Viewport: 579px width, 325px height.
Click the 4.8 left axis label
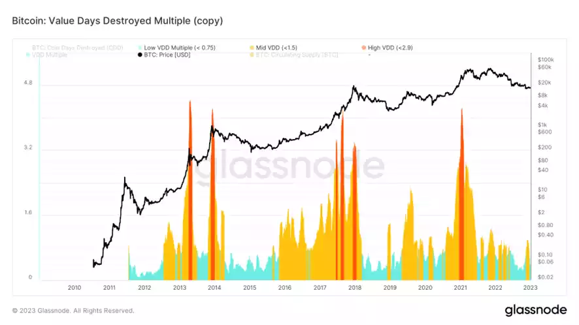[x=28, y=83]
